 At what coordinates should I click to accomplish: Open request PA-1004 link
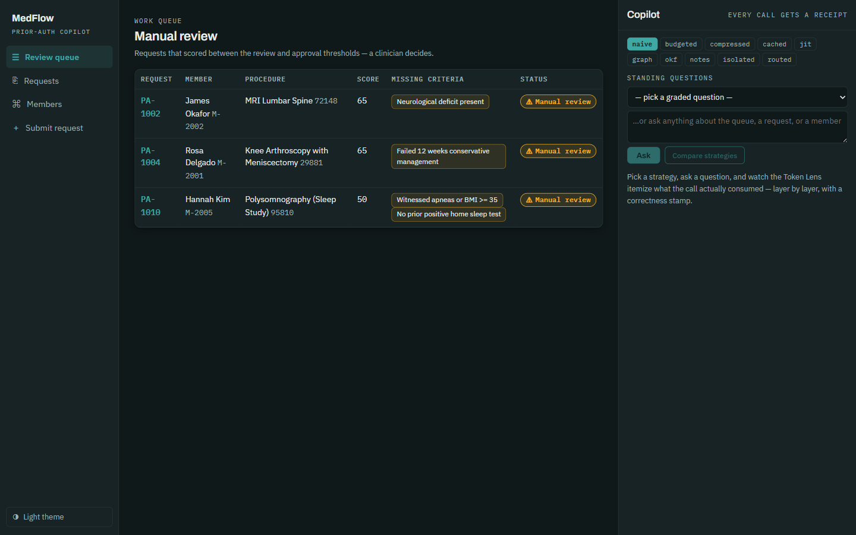point(150,156)
